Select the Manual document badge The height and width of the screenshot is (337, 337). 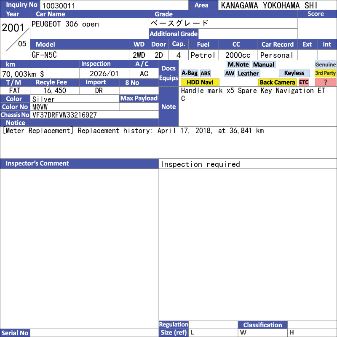(x=264, y=64)
